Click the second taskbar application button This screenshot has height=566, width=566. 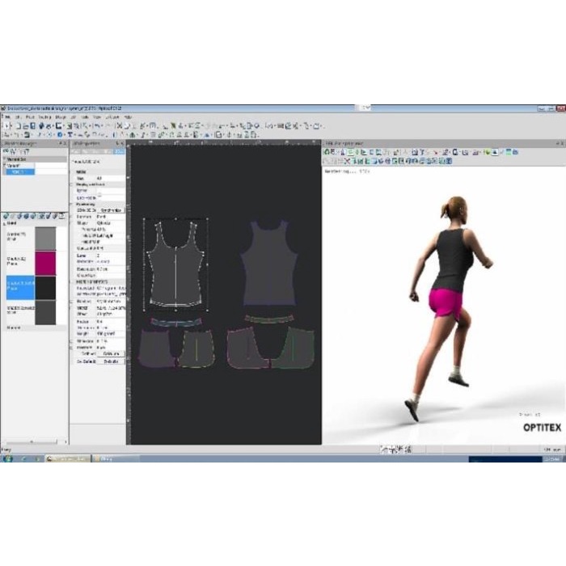(x=115, y=458)
